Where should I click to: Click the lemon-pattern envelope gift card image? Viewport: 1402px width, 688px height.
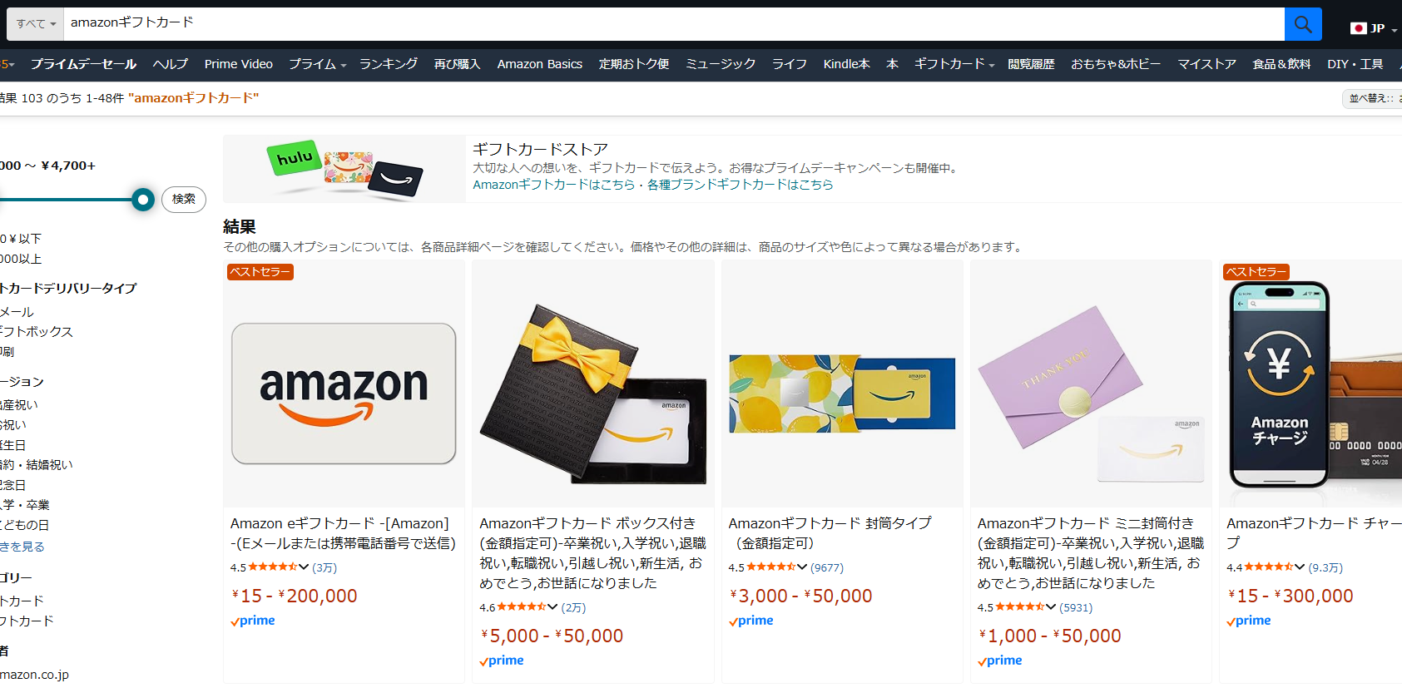842,384
